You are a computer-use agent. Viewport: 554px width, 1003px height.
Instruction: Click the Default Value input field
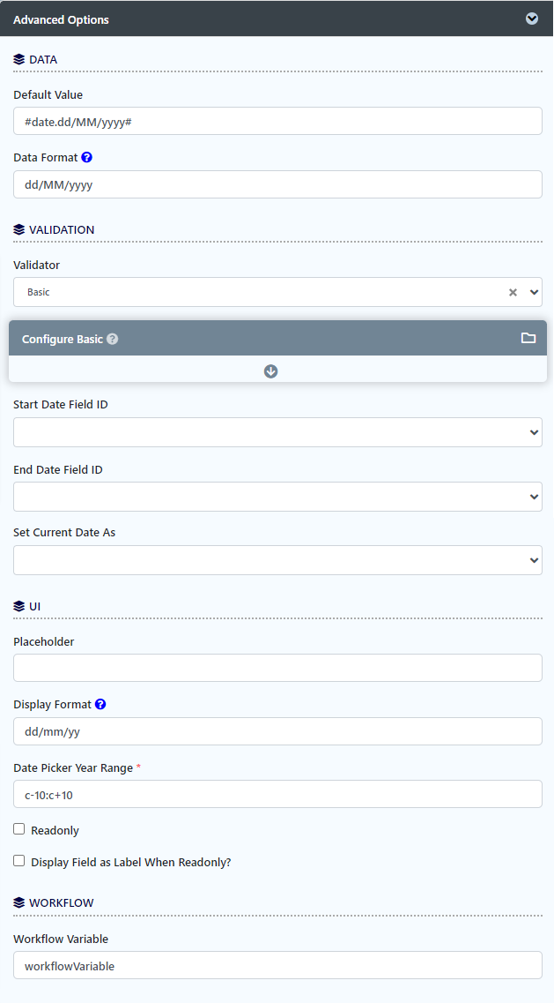pos(277,121)
